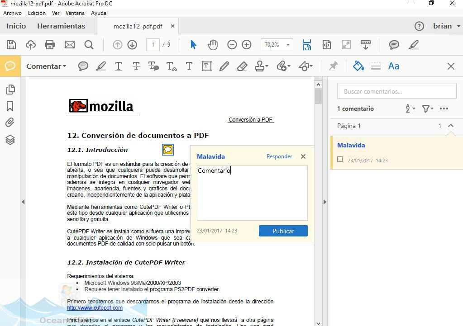
Task: Open the Aa text properties
Action: 394,66
